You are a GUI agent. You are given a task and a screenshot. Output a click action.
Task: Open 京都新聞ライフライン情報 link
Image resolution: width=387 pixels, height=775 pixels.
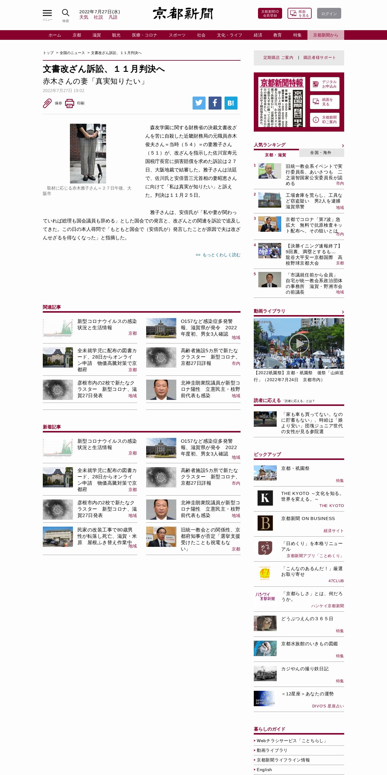[x=283, y=760]
